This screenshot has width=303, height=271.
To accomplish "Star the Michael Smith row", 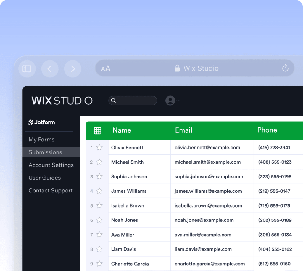I will 99,162.
